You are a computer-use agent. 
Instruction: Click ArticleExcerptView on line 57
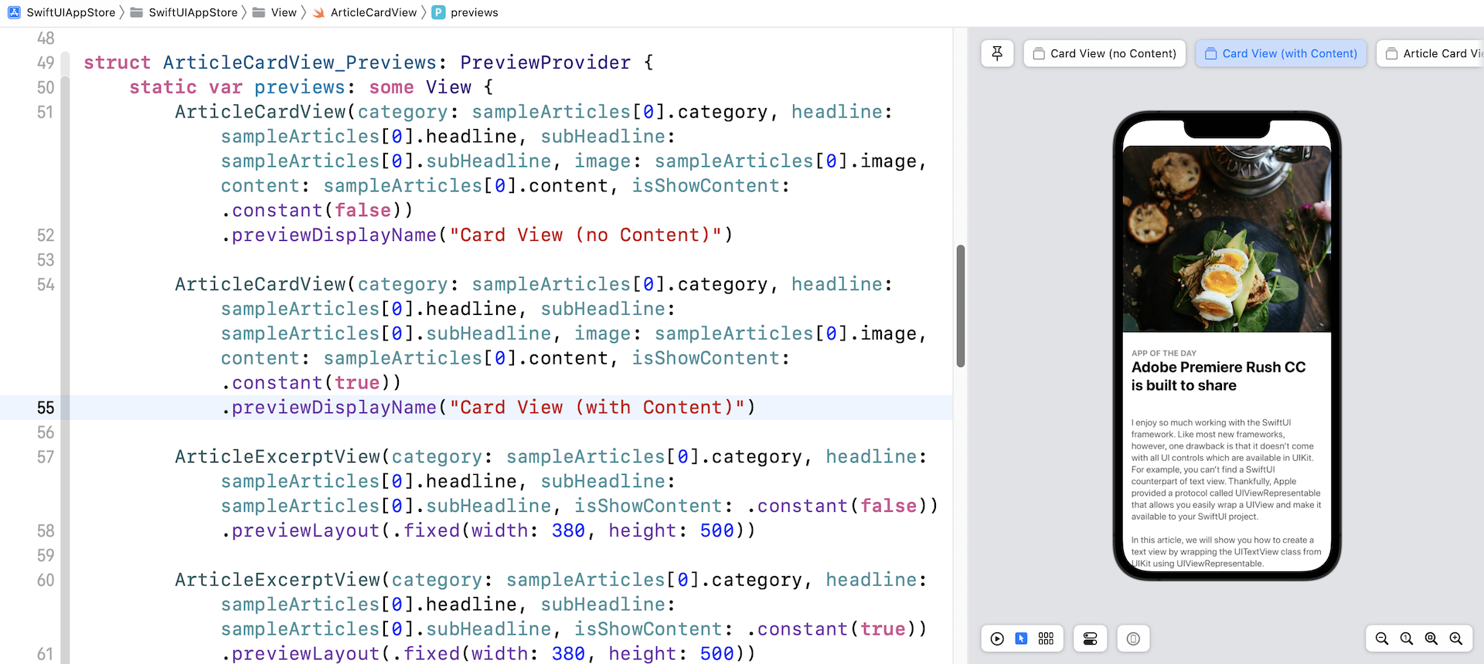click(277, 456)
